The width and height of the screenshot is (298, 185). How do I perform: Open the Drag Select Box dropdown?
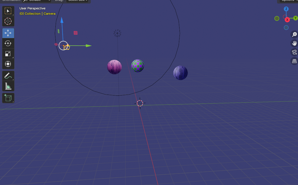point(78,1)
